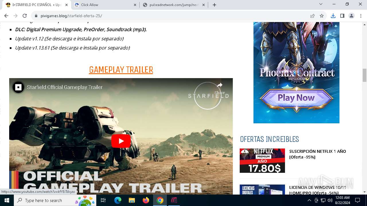Select 'DLC: Digital Premium Upgrade' list line
This screenshot has width=367, height=206.
pyautogui.click(x=81, y=29)
